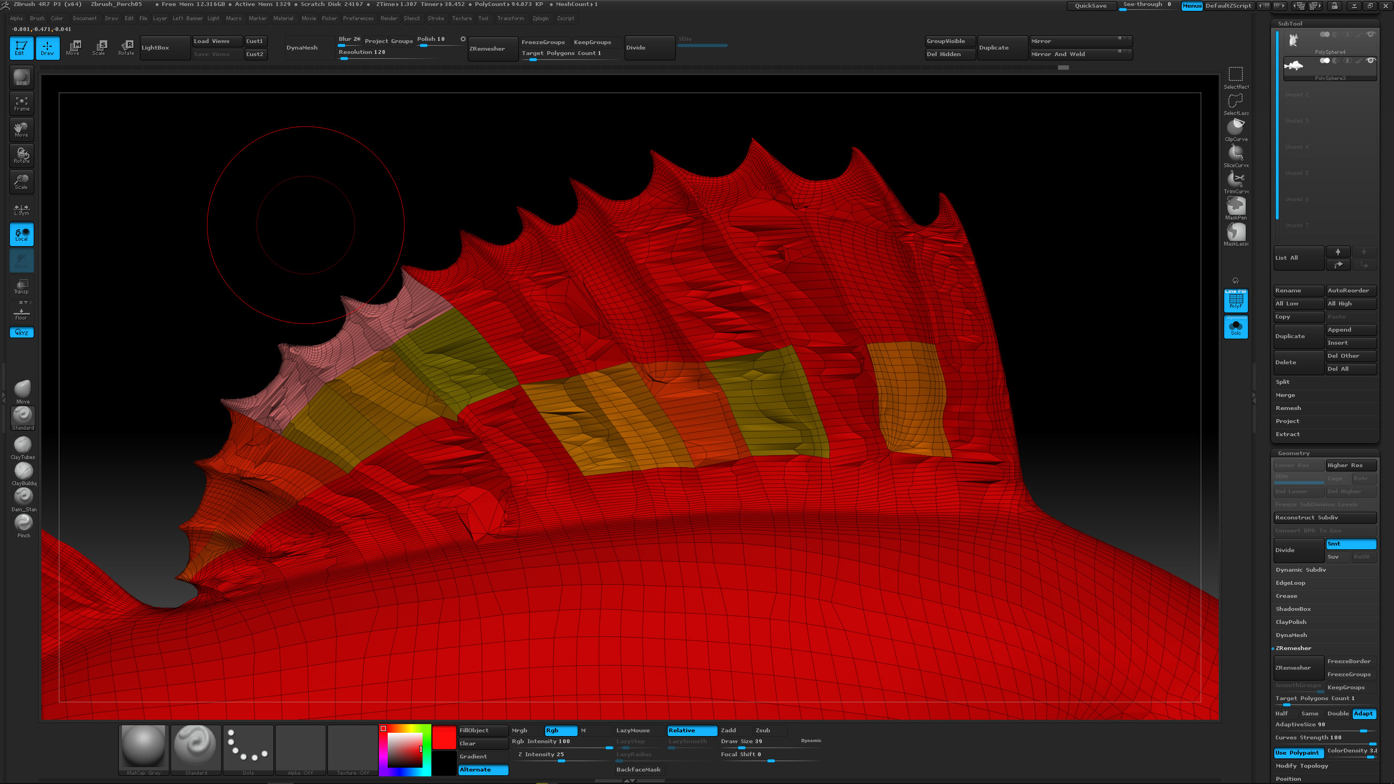
Task: Click the LightBox button
Action: 166,48
